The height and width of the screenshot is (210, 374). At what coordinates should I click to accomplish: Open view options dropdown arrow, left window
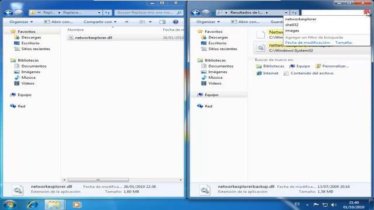point(150,22)
